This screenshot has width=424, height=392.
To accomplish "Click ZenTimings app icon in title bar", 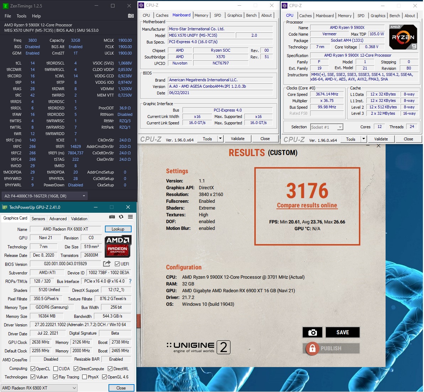I will click(x=5, y=6).
